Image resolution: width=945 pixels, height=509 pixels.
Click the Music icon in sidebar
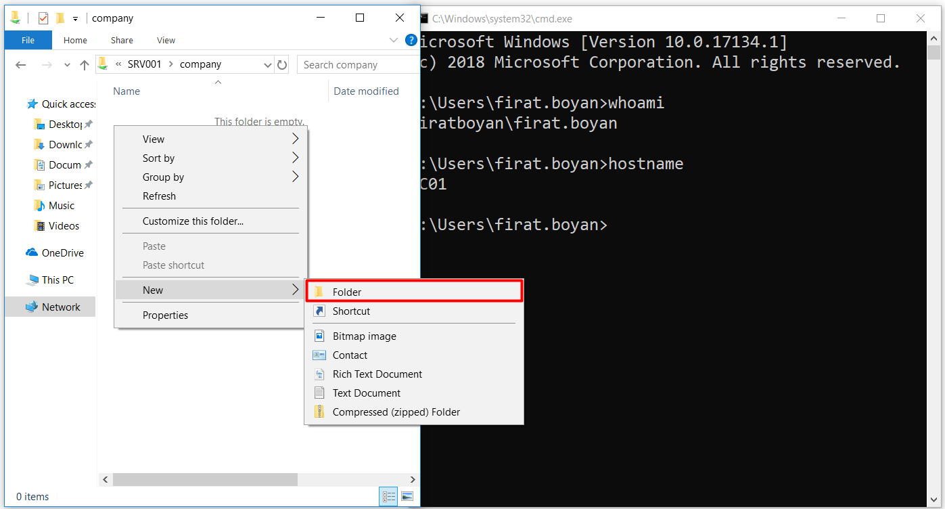(x=39, y=206)
